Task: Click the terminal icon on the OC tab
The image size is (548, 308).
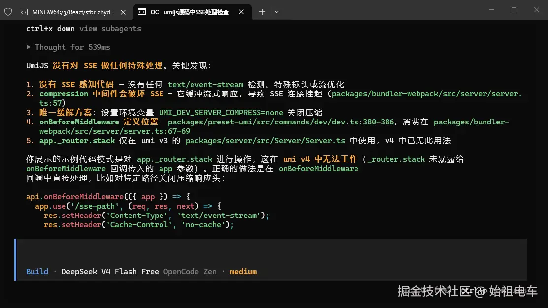Action: pyautogui.click(x=141, y=12)
